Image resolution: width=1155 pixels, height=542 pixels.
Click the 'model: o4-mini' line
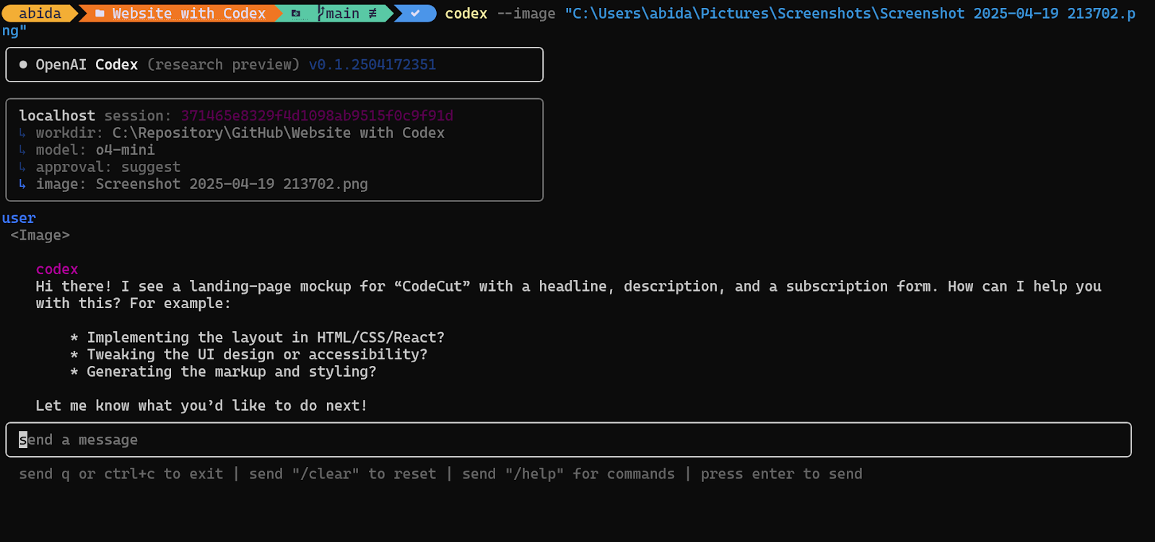tap(95, 150)
